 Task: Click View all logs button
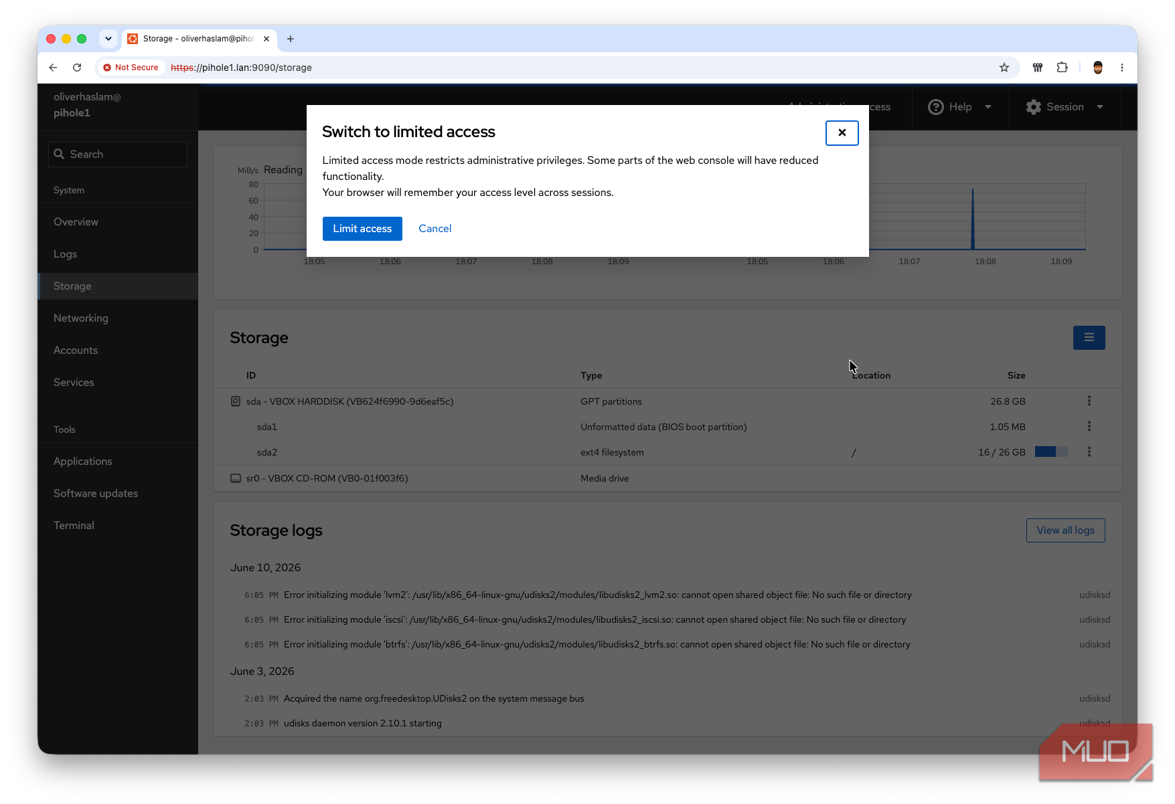[x=1065, y=530]
